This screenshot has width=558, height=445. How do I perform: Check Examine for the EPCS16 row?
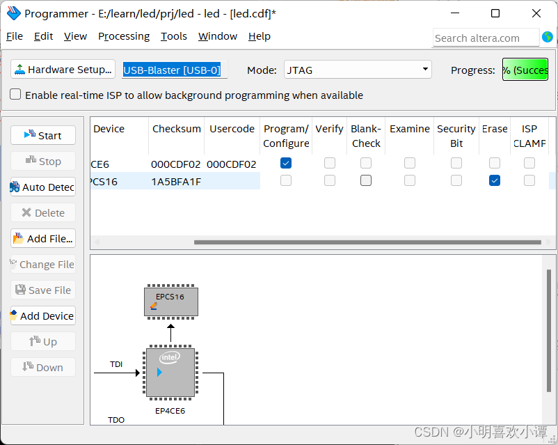[410, 180]
